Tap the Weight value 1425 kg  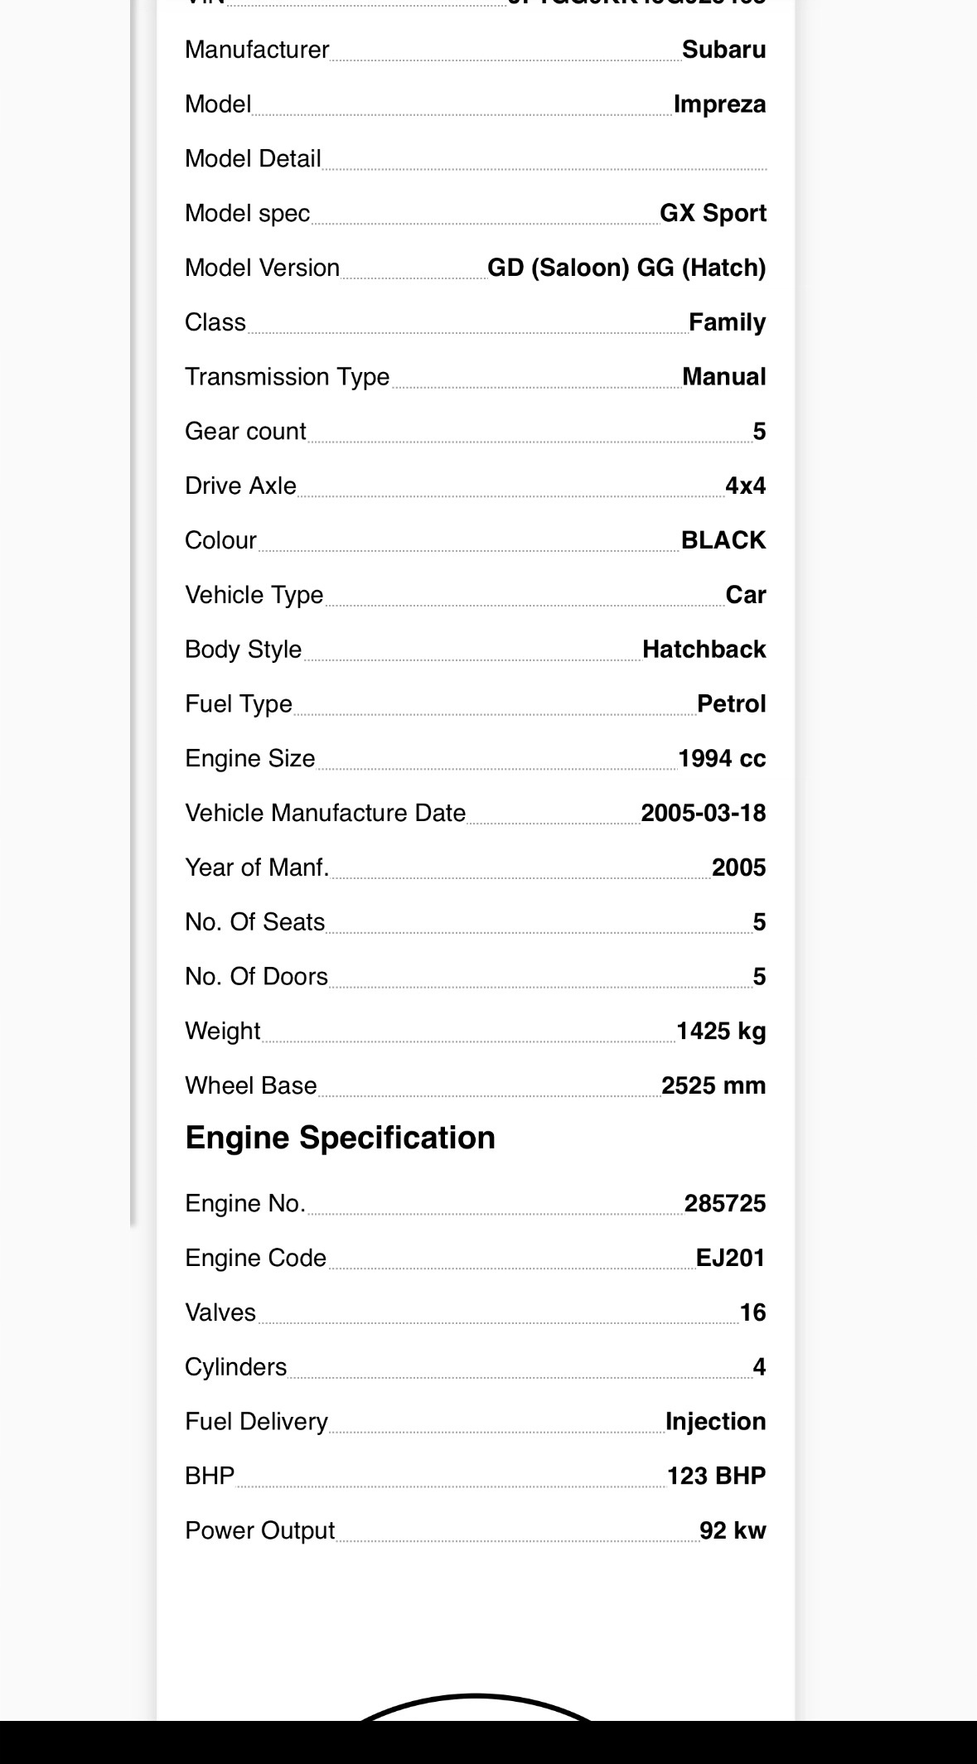pyautogui.click(x=721, y=1032)
